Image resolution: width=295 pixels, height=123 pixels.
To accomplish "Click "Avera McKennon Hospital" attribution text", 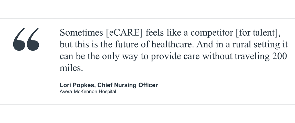I will click(88, 91).
